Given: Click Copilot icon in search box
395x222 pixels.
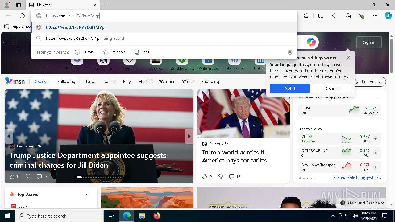Looking at the screenshot, I should point(311,42).
